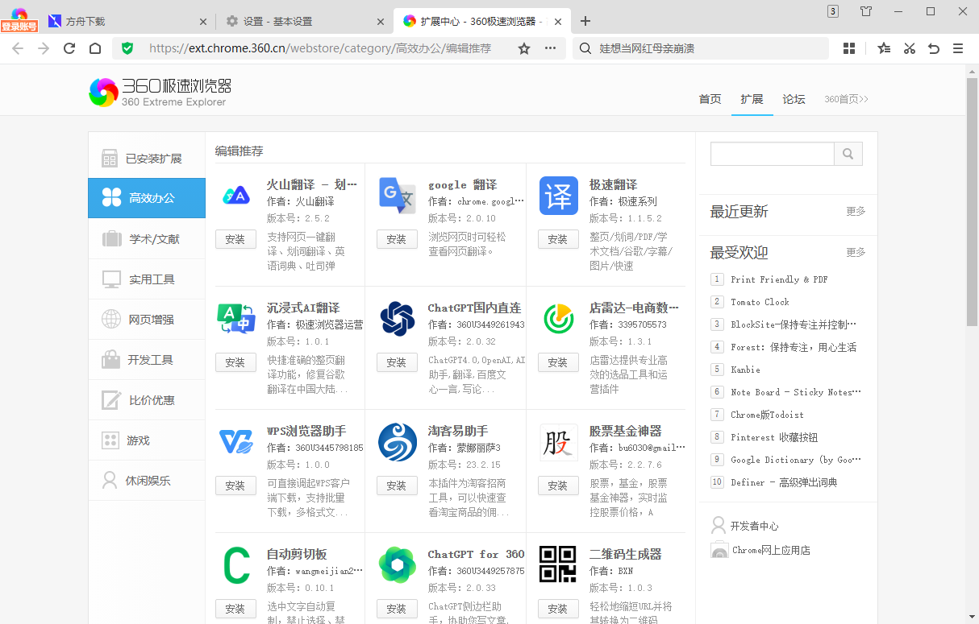
Task: Click the 火山翻译 extension icon
Action: 235,194
